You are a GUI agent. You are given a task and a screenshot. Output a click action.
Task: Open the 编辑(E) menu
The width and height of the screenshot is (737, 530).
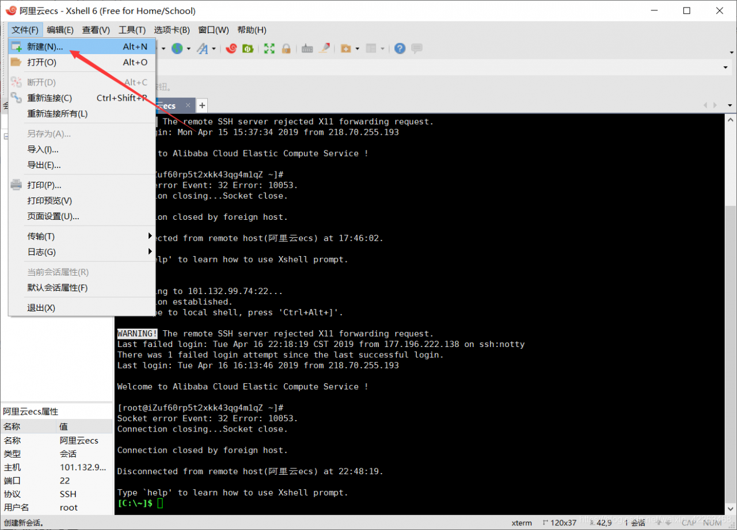(x=60, y=30)
